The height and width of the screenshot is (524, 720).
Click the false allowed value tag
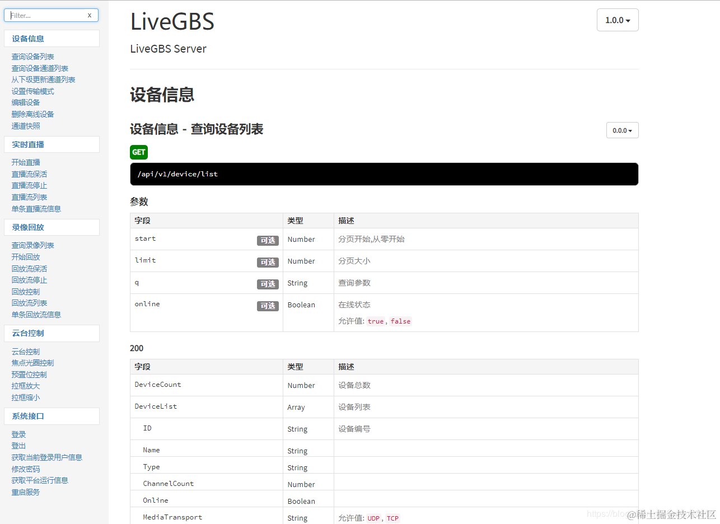(400, 321)
